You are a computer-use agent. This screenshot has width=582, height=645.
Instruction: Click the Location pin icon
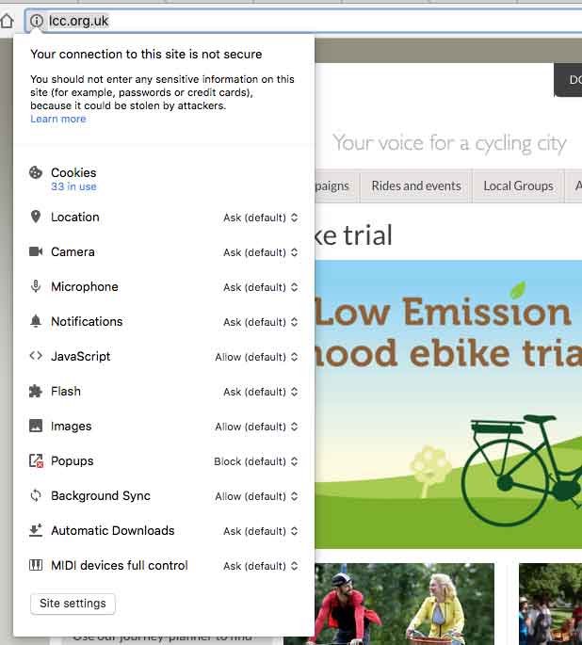(36, 217)
